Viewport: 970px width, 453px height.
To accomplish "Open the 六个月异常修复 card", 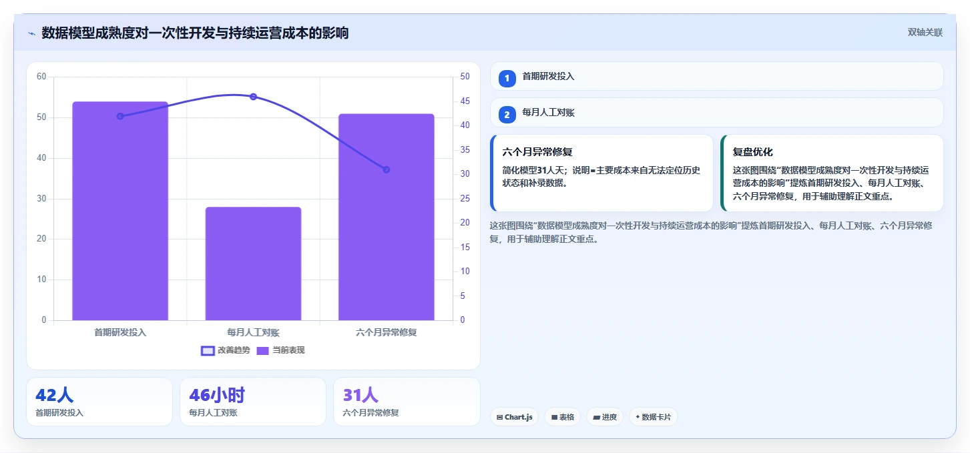I will [x=601, y=173].
